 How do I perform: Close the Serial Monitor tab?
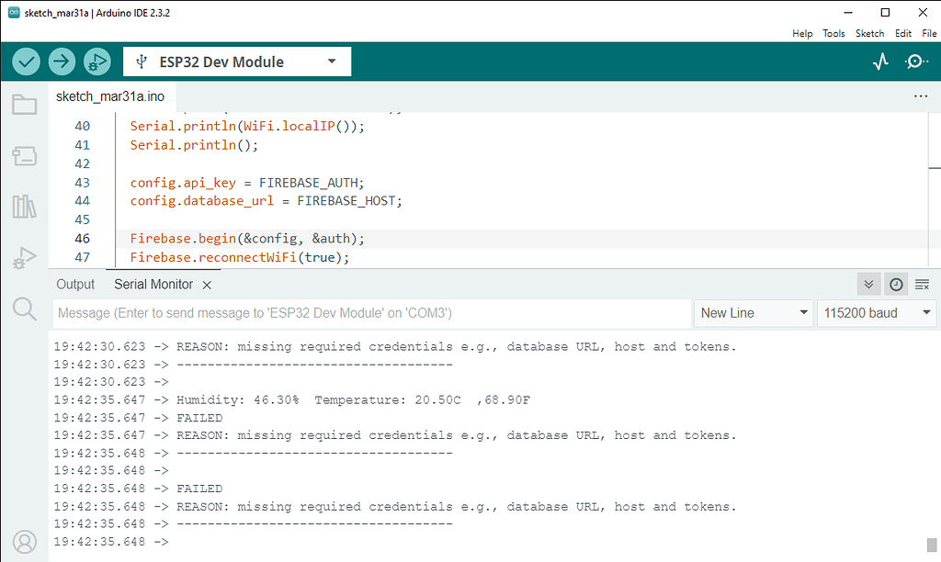pyautogui.click(x=207, y=286)
